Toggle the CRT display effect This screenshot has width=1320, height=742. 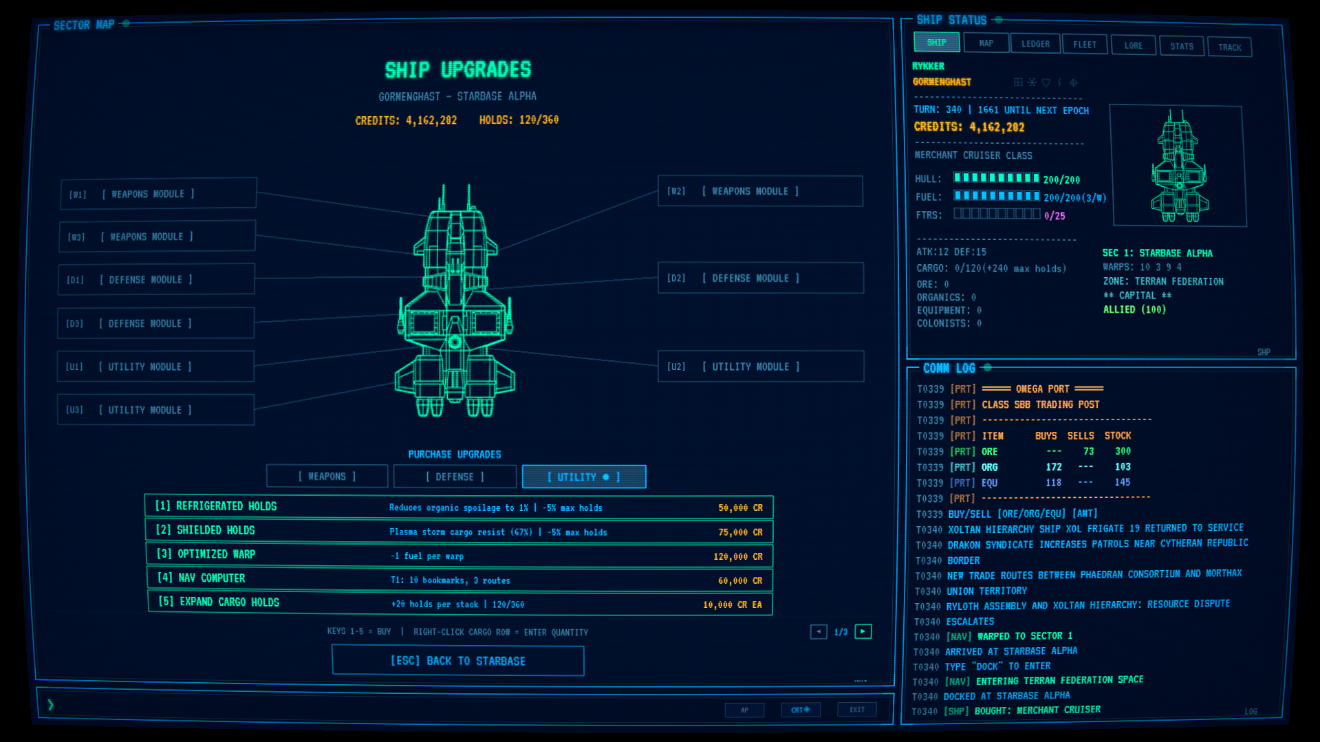(x=800, y=710)
